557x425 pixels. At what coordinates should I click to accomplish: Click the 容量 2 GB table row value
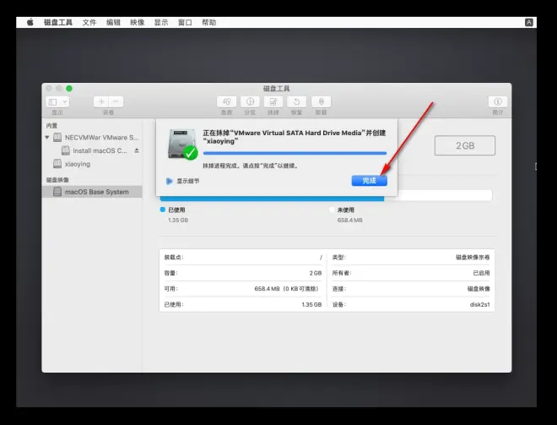pyautogui.click(x=316, y=273)
